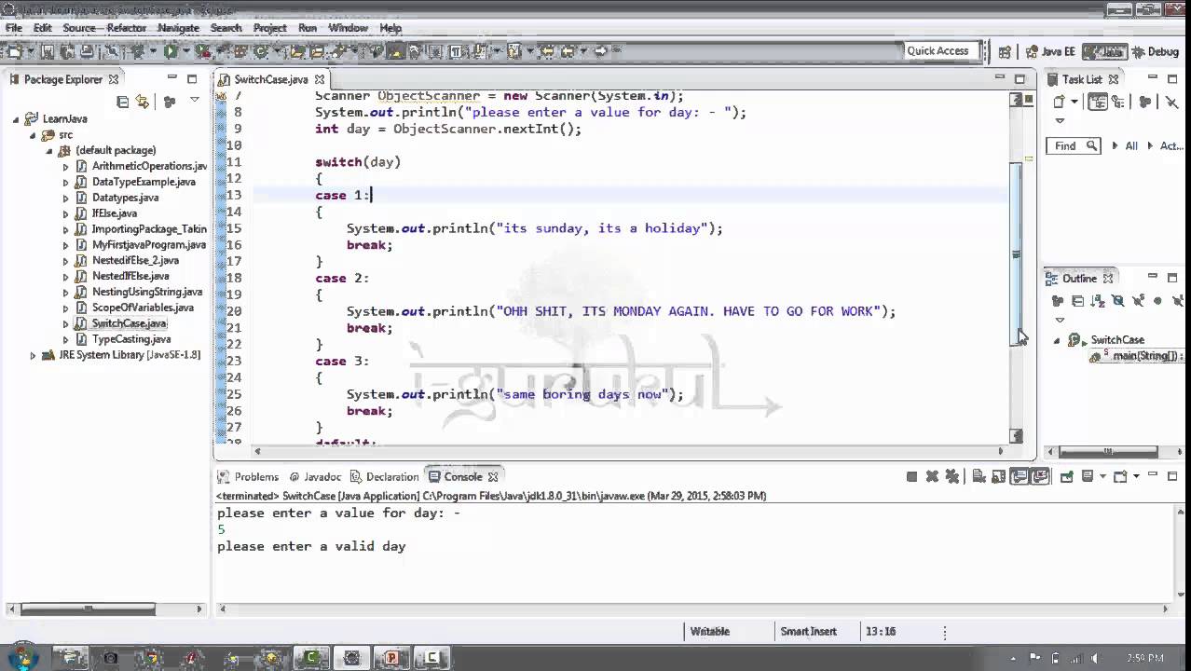This screenshot has width=1191, height=671.
Task: Open the Open Console dropdown arrow
Action: [1136, 476]
